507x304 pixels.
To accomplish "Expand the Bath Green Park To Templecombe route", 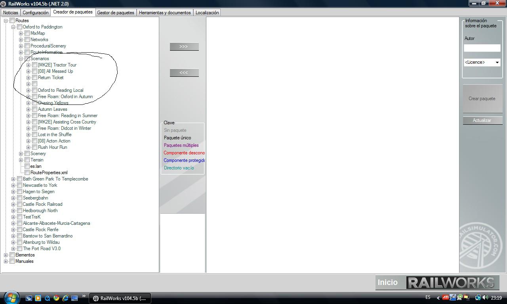I will point(13,179).
